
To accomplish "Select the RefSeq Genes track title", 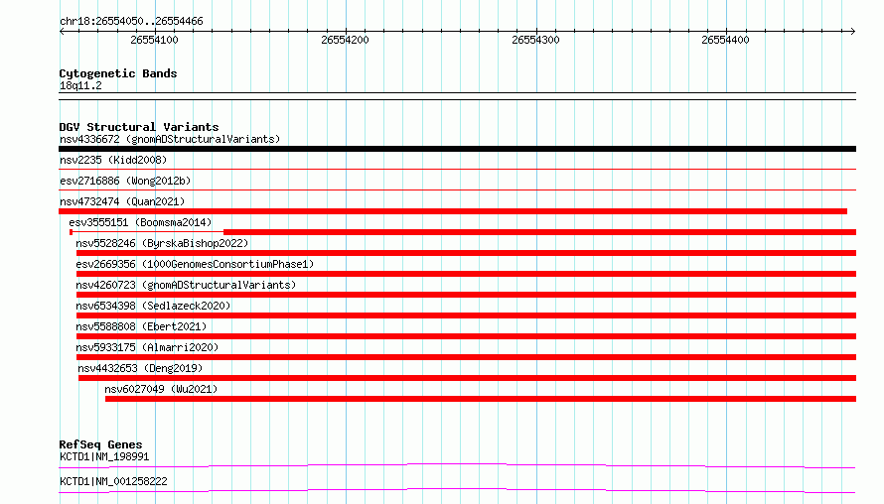I will coord(100,444).
